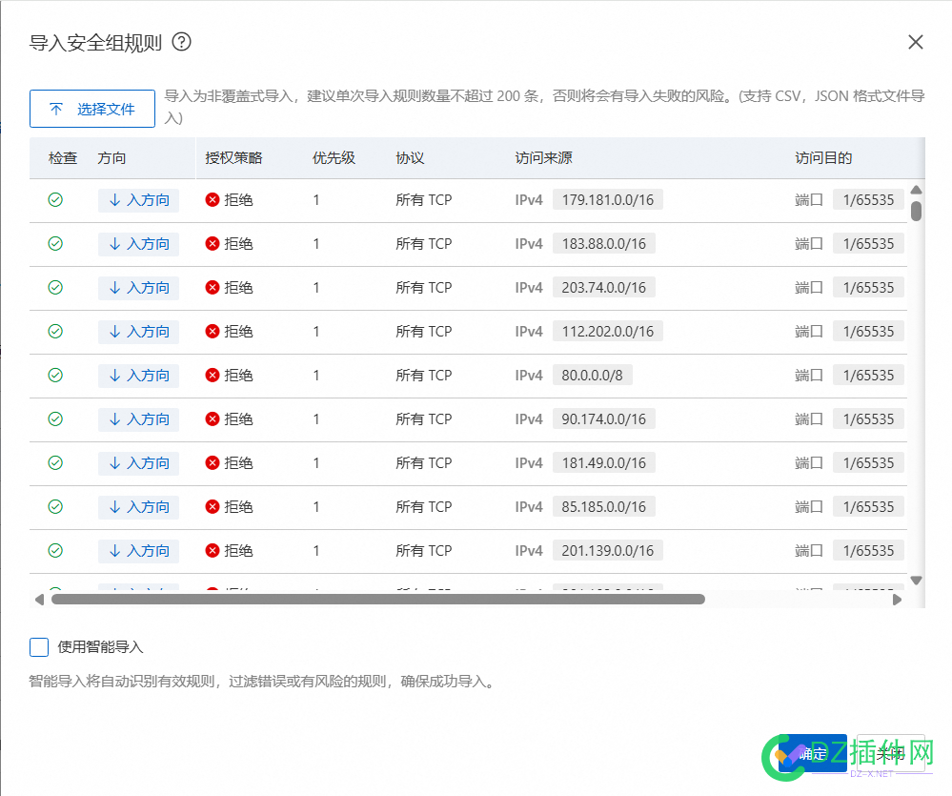Enable the 使用智能导入 checkbox
This screenshot has width=952, height=796.
coord(38,647)
